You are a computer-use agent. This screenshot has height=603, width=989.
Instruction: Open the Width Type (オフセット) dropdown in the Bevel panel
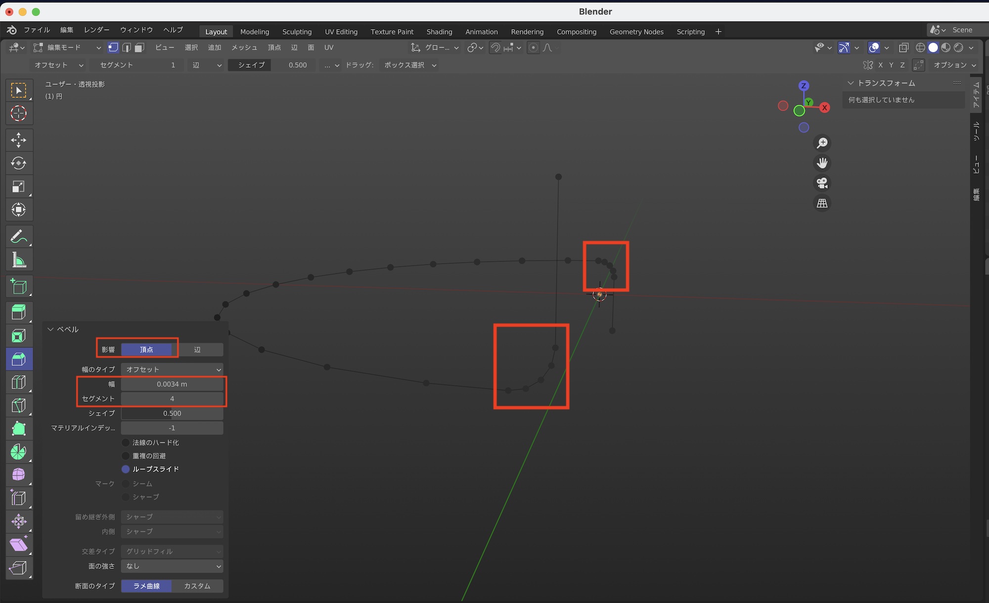(x=172, y=369)
